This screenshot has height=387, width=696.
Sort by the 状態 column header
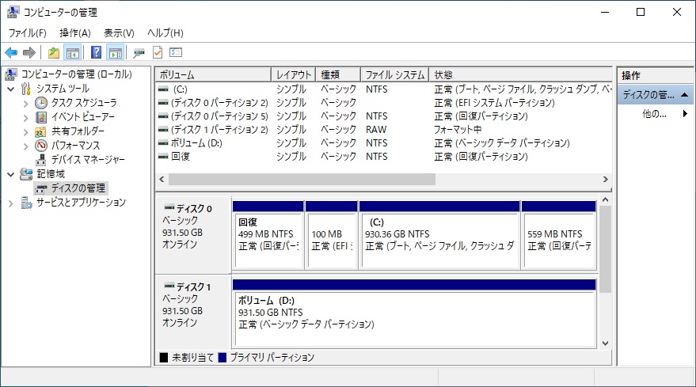521,74
